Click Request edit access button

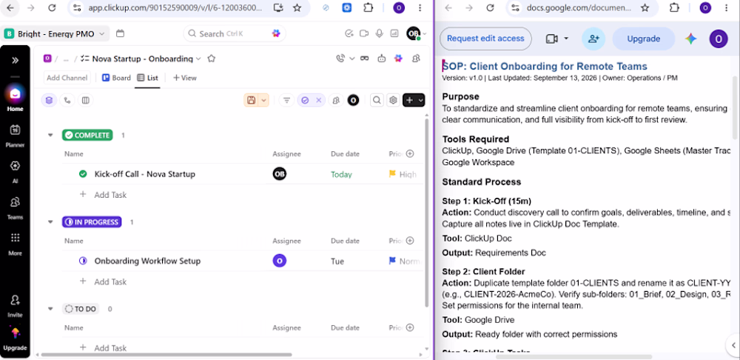(485, 39)
